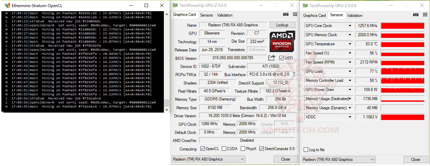Viewport: 430px width, 166px height.
Task: Expand the GPU Load sensor dropdown
Action: [x=350, y=71]
